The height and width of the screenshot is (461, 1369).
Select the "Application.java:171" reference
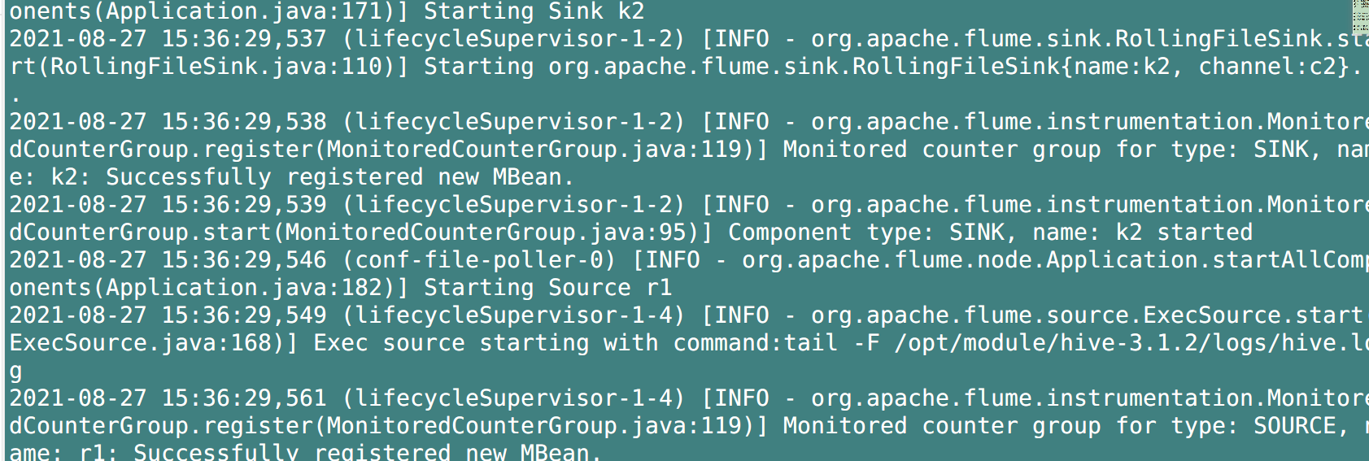[245, 12]
